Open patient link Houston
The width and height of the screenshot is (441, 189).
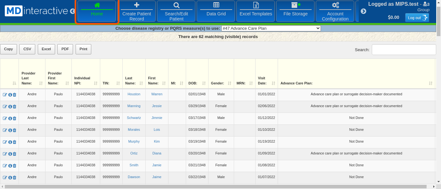(134, 94)
